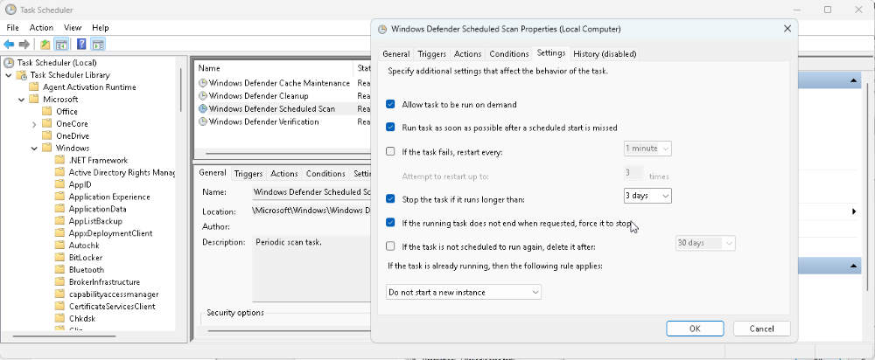This screenshot has width=875, height=360.
Task: Select the Windows Defender Scheduled Scan task row
Action: click(283, 108)
